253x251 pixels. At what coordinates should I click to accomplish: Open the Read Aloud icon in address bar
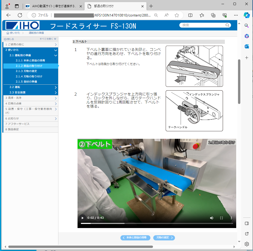click(x=166, y=15)
